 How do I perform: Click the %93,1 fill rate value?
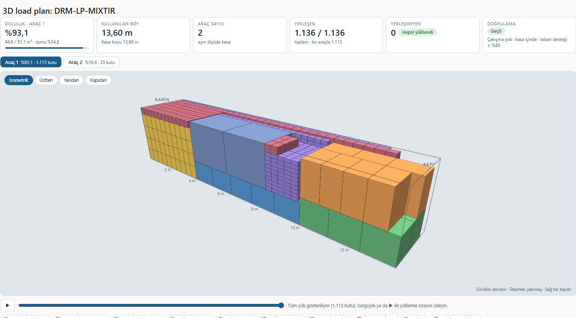coord(16,33)
